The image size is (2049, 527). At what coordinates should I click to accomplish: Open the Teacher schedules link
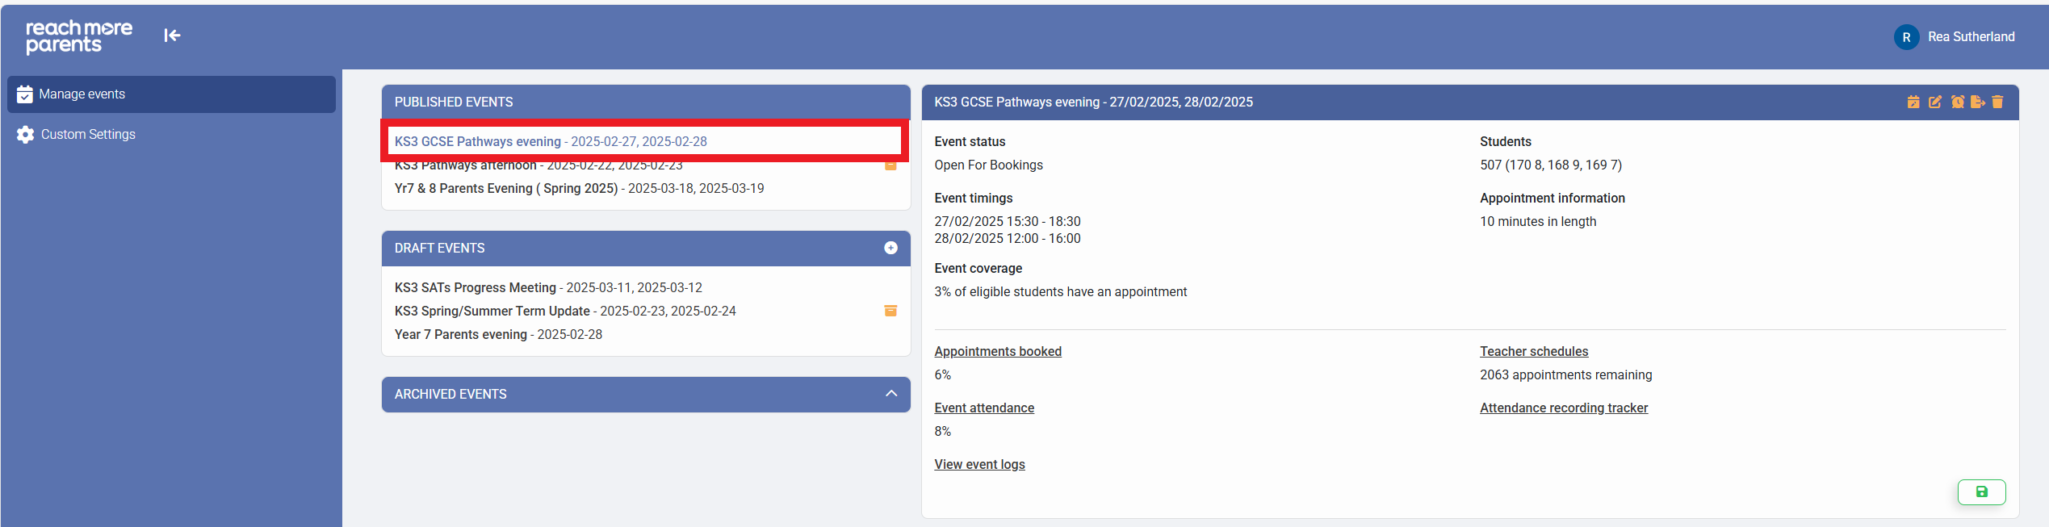click(x=1533, y=351)
